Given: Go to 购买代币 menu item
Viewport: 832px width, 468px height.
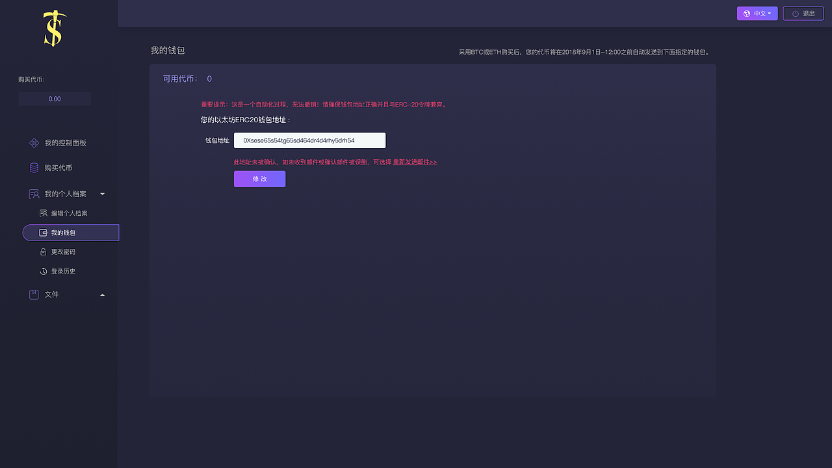Looking at the screenshot, I should pos(58,168).
